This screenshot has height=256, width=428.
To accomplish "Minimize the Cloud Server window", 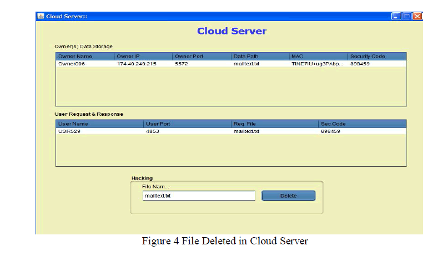I will 396,16.
